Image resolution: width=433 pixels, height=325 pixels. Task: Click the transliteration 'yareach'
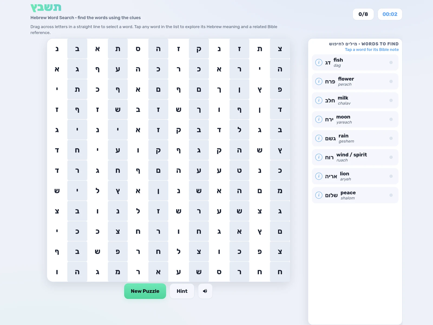(x=344, y=122)
